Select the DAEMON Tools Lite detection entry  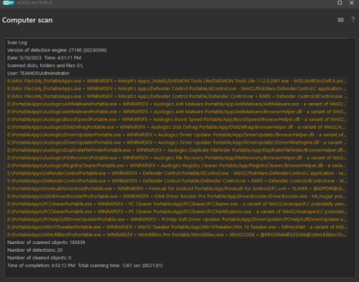tap(177, 81)
